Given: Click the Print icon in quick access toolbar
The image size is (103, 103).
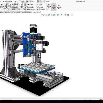Looking at the screenshot, I should click(x=31, y=2).
